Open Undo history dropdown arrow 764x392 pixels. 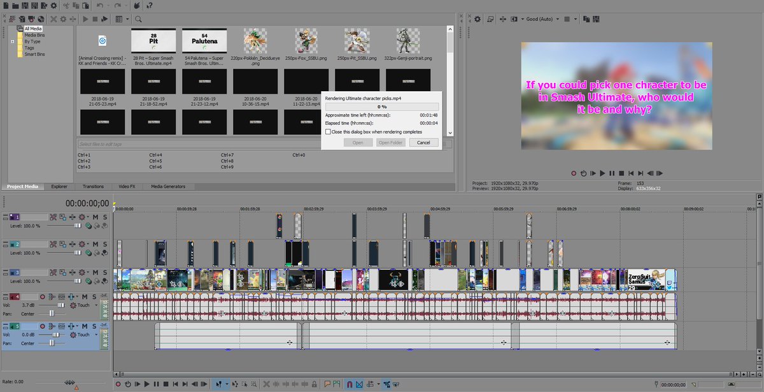(x=108, y=6)
